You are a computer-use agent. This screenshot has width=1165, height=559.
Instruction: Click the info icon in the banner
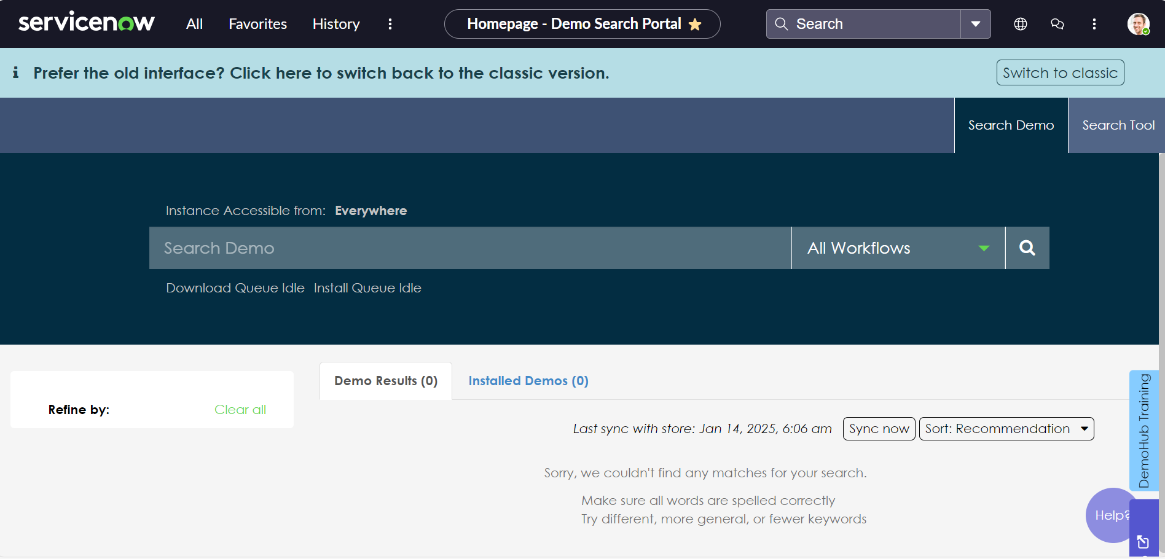(15, 72)
